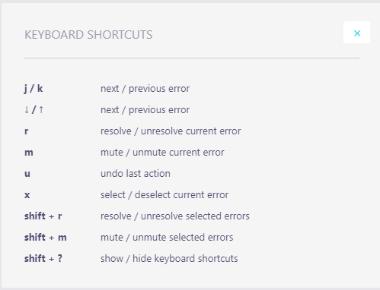This screenshot has width=380, height=290.
Task: Click mute / unmute selected errors text
Action: 167,238
